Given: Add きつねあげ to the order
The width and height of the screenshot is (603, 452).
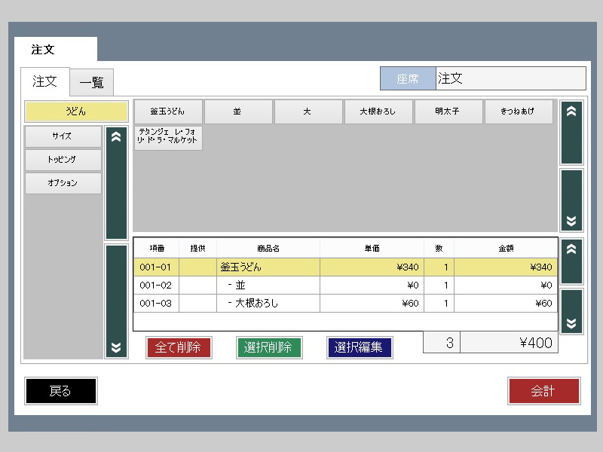Looking at the screenshot, I should (519, 111).
